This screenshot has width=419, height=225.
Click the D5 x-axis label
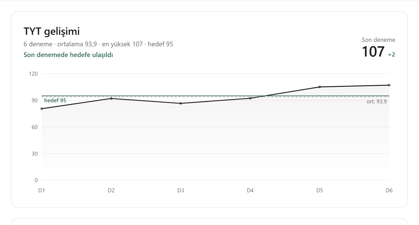click(320, 190)
